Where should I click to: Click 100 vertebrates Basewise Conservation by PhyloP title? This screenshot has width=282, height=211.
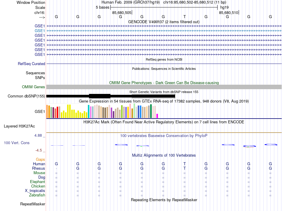tap(164, 136)
